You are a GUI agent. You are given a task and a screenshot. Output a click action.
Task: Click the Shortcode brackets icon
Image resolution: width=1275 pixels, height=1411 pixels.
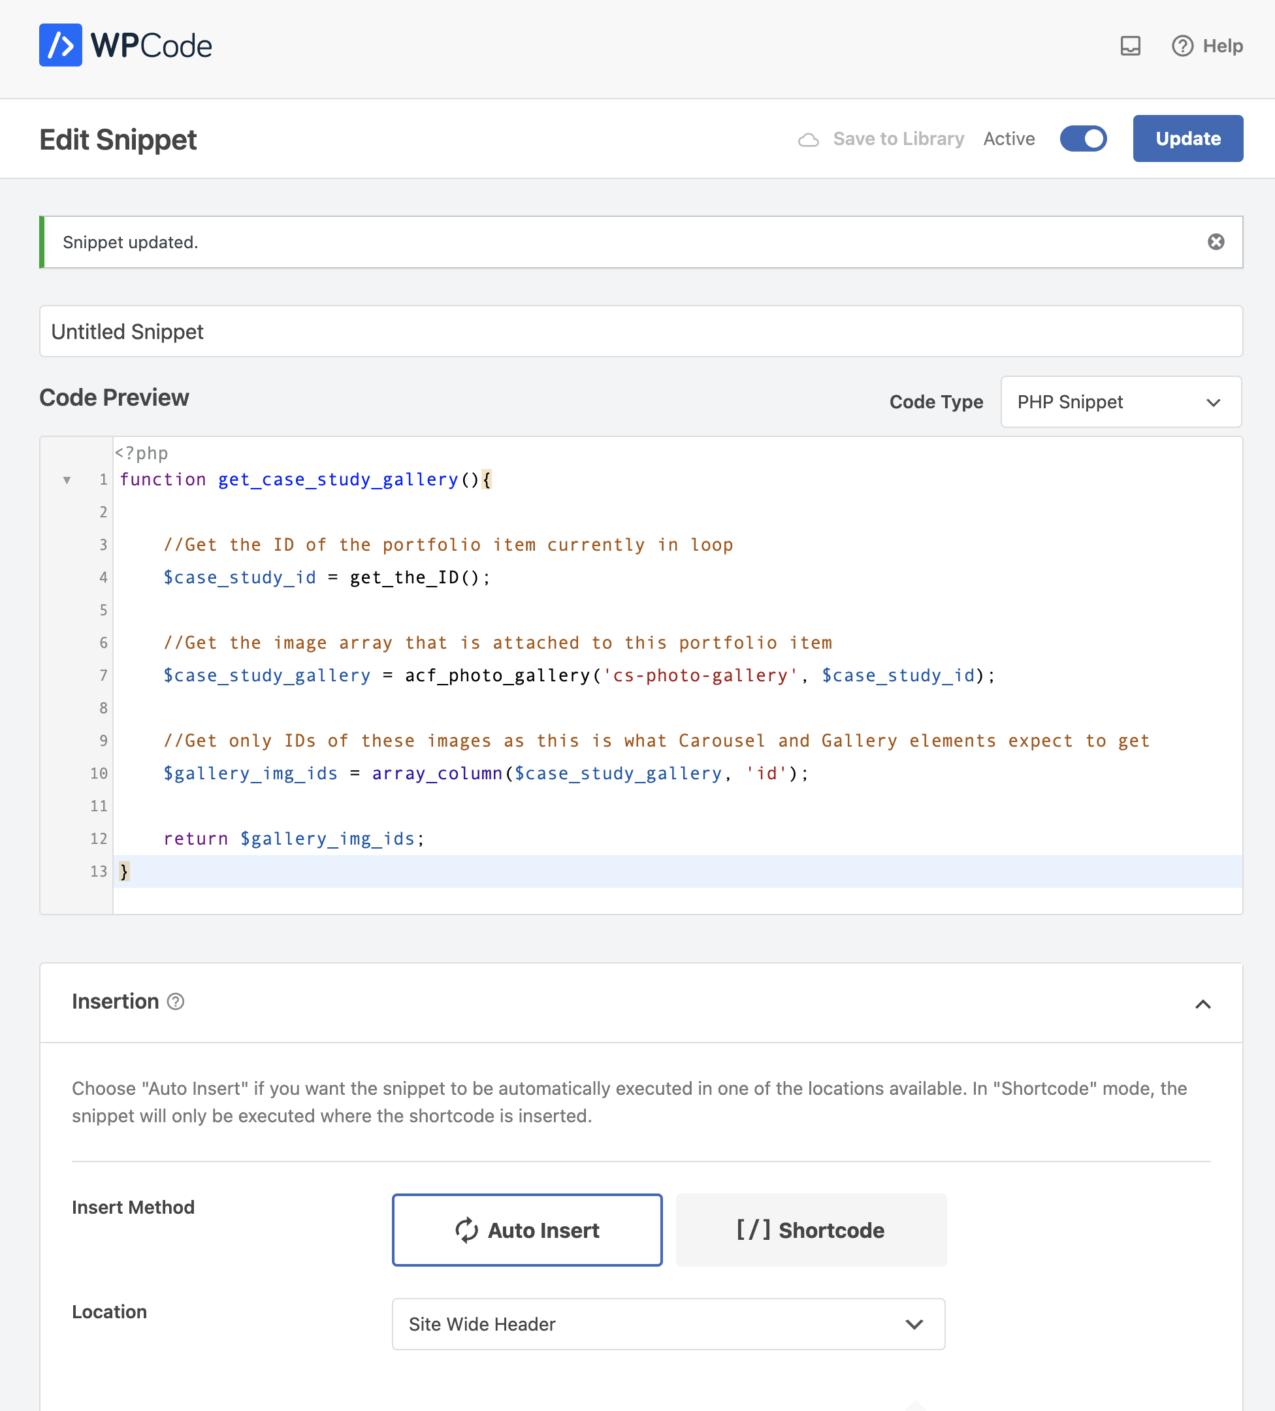pos(753,1229)
